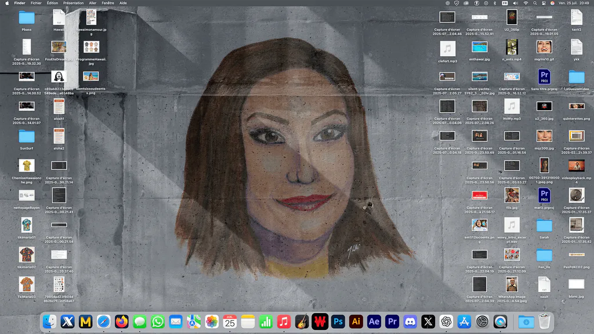Open Finder from the Dock
594x334 pixels.
coord(50,322)
